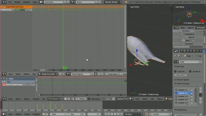This screenshot has height=116, width=206.
Task: Select the Armature item in outliner
Action: (186, 31)
